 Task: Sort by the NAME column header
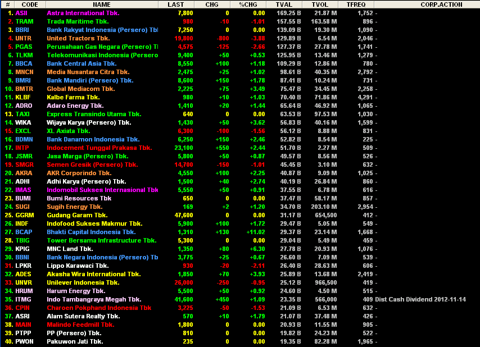(102, 4)
